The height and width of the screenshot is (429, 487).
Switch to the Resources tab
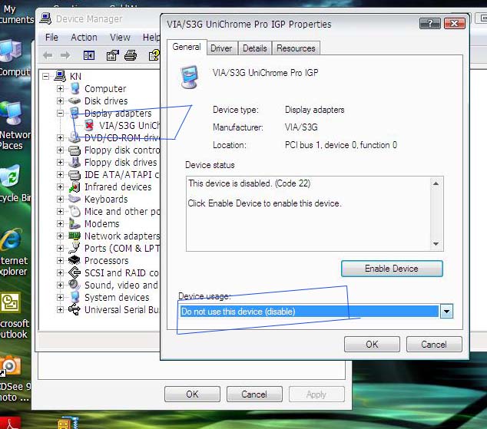tap(296, 48)
